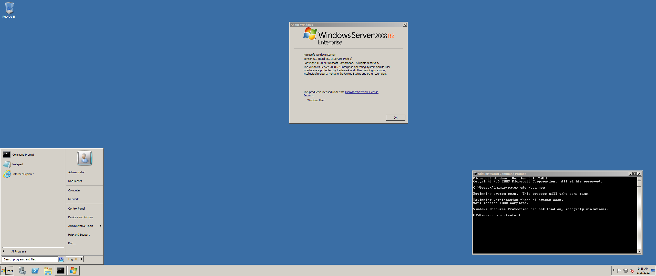
Task: Click the network connection tray icon
Action: (x=626, y=271)
